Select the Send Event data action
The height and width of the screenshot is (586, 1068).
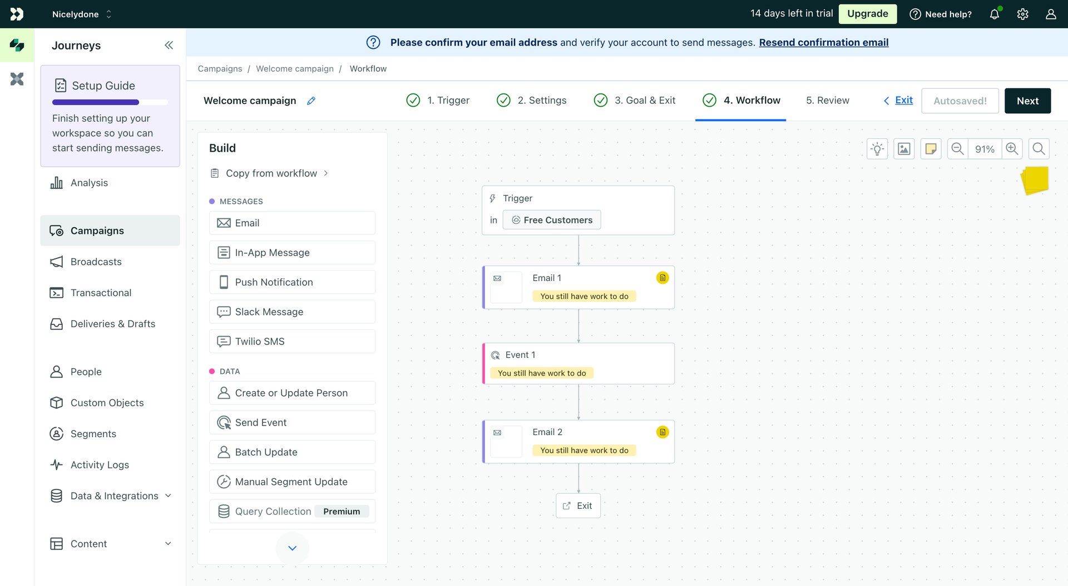pos(292,422)
